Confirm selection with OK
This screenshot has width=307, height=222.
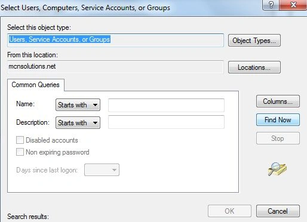coord(229,211)
